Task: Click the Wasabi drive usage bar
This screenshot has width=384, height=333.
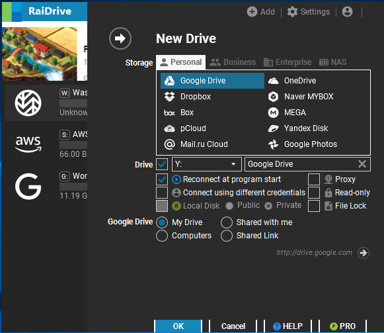Action: click(x=73, y=103)
